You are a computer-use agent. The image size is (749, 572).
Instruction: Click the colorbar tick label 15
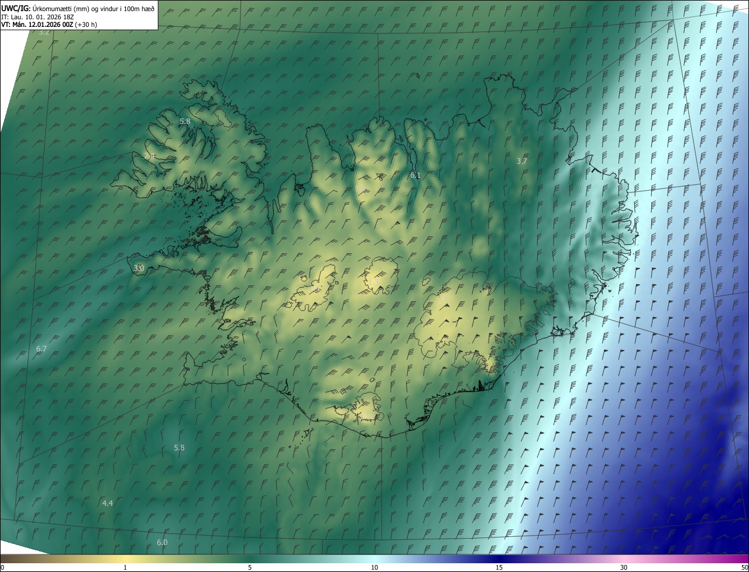[x=499, y=567]
